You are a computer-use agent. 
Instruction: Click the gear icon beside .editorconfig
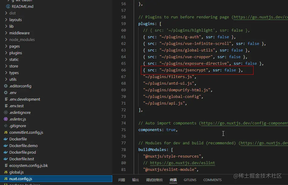[x=6, y=86]
